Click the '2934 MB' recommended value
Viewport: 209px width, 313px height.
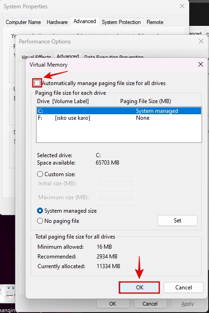(107, 256)
